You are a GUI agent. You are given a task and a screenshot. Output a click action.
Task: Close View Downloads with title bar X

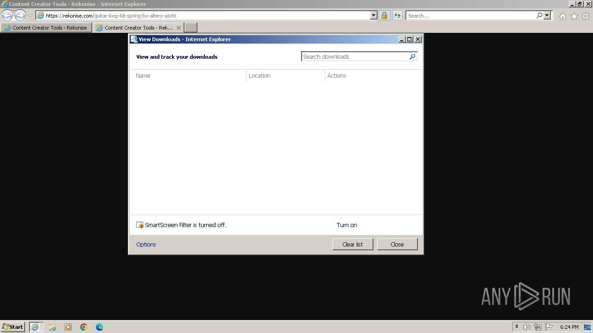pyautogui.click(x=418, y=39)
